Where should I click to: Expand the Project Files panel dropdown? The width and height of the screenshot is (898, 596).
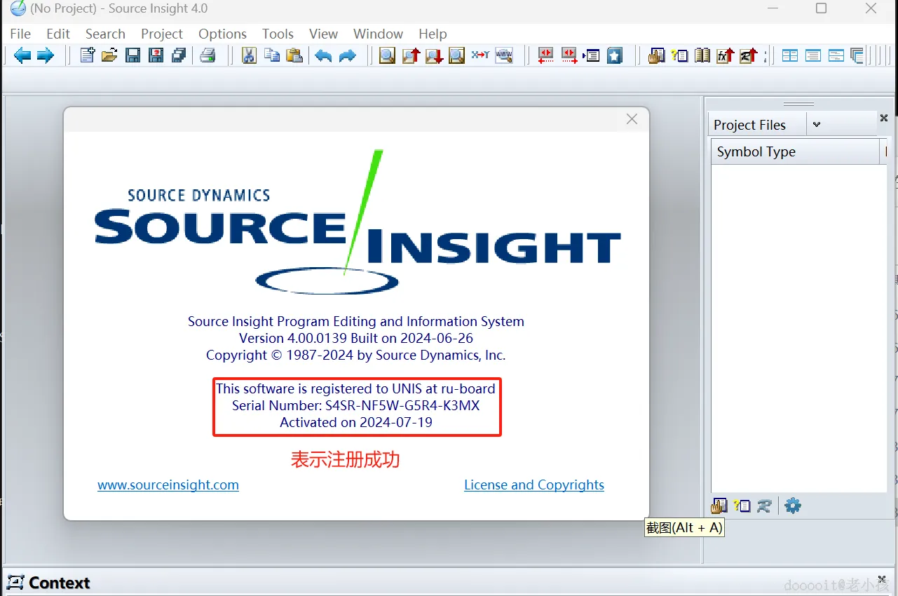[x=816, y=125]
